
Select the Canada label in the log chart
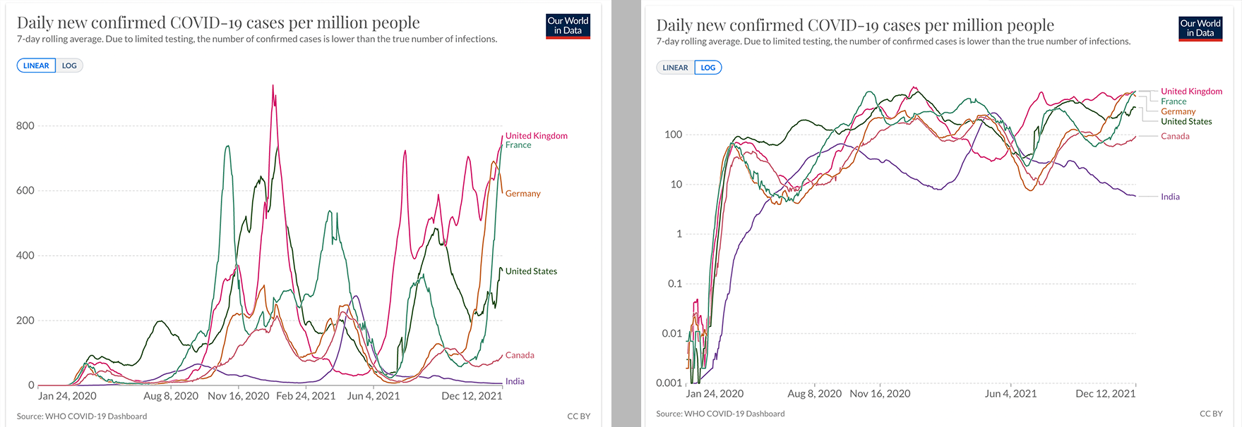(x=1175, y=136)
